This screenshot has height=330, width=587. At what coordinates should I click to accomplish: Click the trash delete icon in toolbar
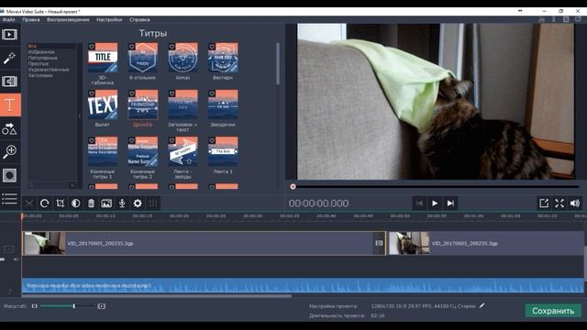tap(91, 203)
